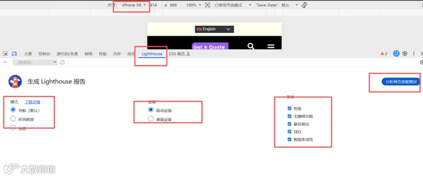Click the clear all icon beside report dropdown
Screen dimensions: 423x177
(x=62, y=62)
